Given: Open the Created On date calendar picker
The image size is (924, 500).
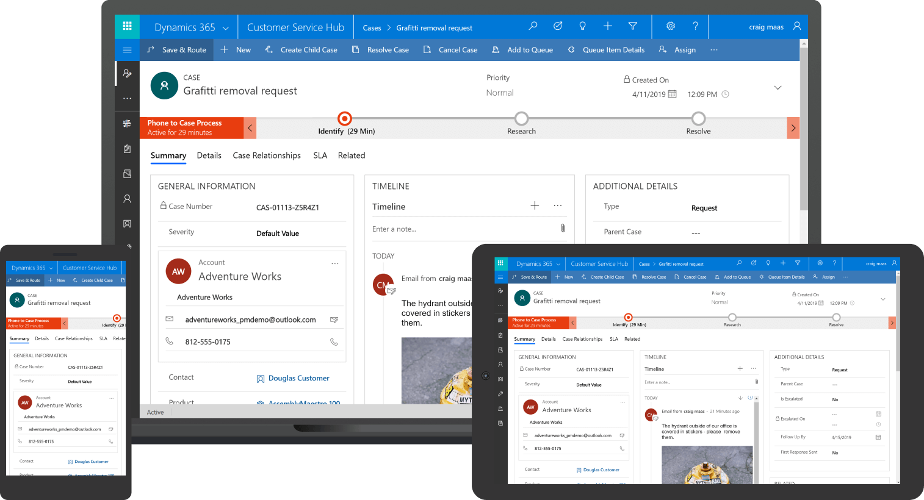Looking at the screenshot, I should point(672,94).
